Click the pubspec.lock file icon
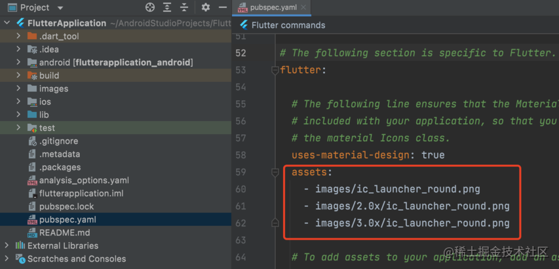The height and width of the screenshot is (269, 559). pos(32,206)
